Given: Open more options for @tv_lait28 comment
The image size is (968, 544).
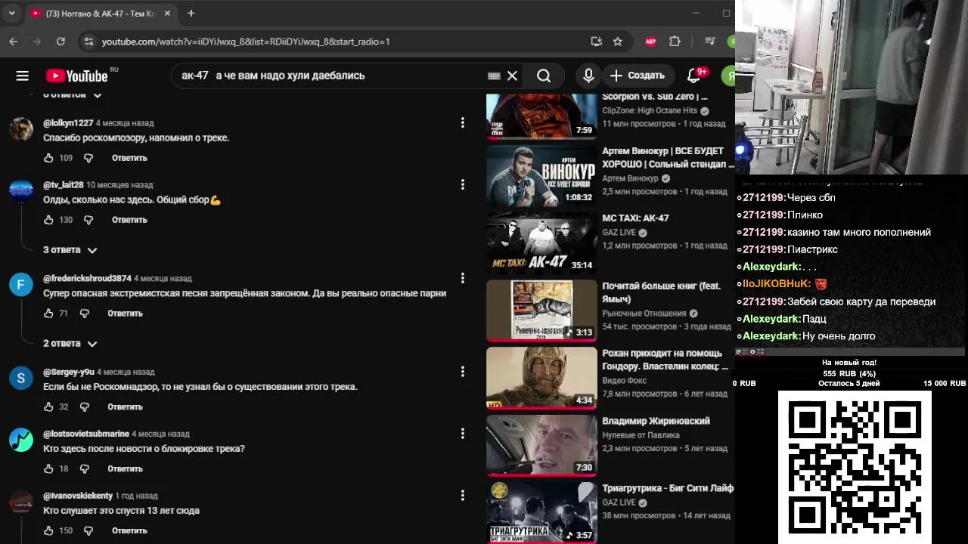Looking at the screenshot, I should click(463, 184).
